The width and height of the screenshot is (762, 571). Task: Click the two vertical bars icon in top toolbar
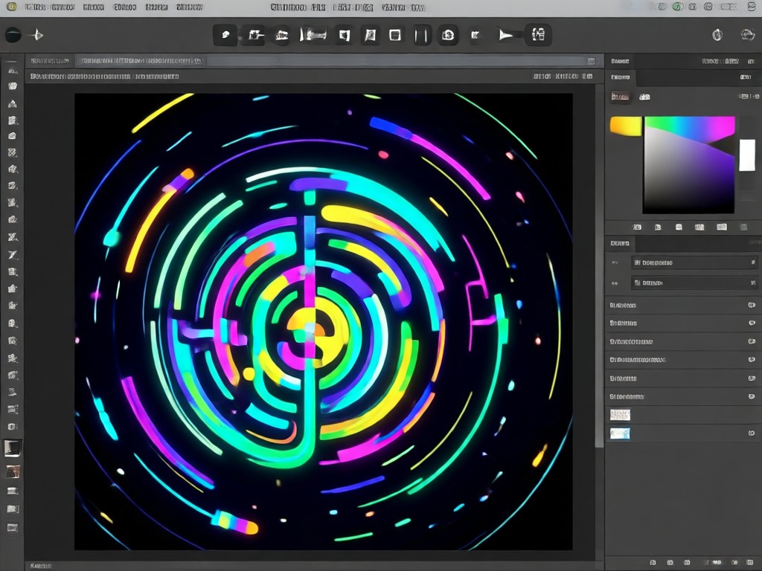(422, 36)
